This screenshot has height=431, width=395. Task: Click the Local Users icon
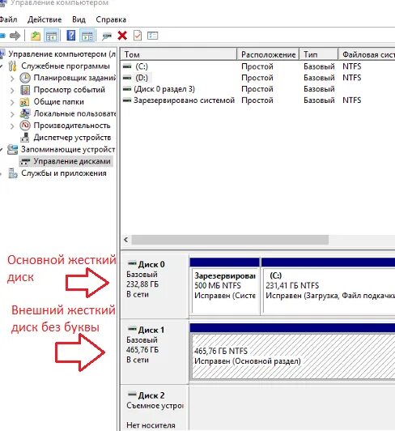coord(25,113)
